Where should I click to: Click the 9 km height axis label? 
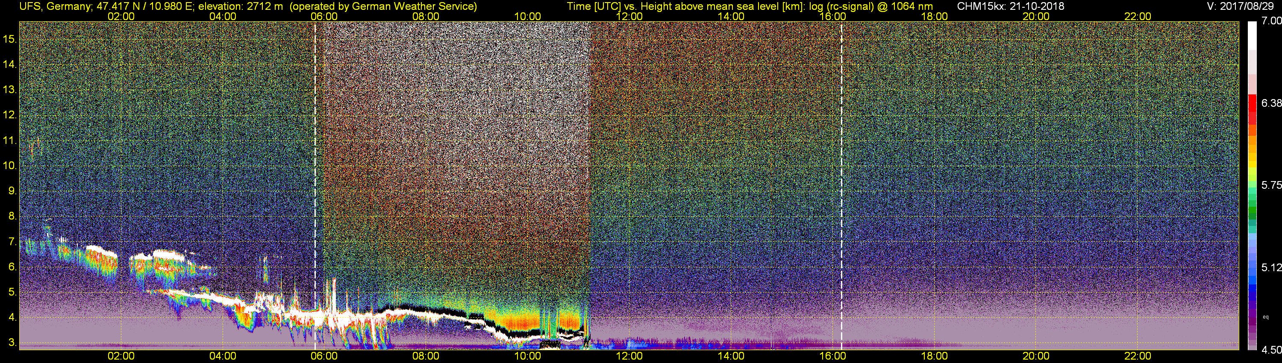click(12, 191)
